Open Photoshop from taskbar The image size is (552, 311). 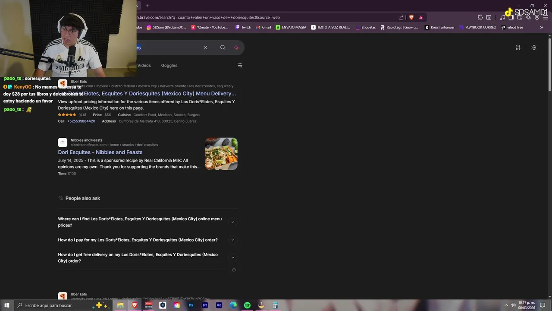click(191, 305)
